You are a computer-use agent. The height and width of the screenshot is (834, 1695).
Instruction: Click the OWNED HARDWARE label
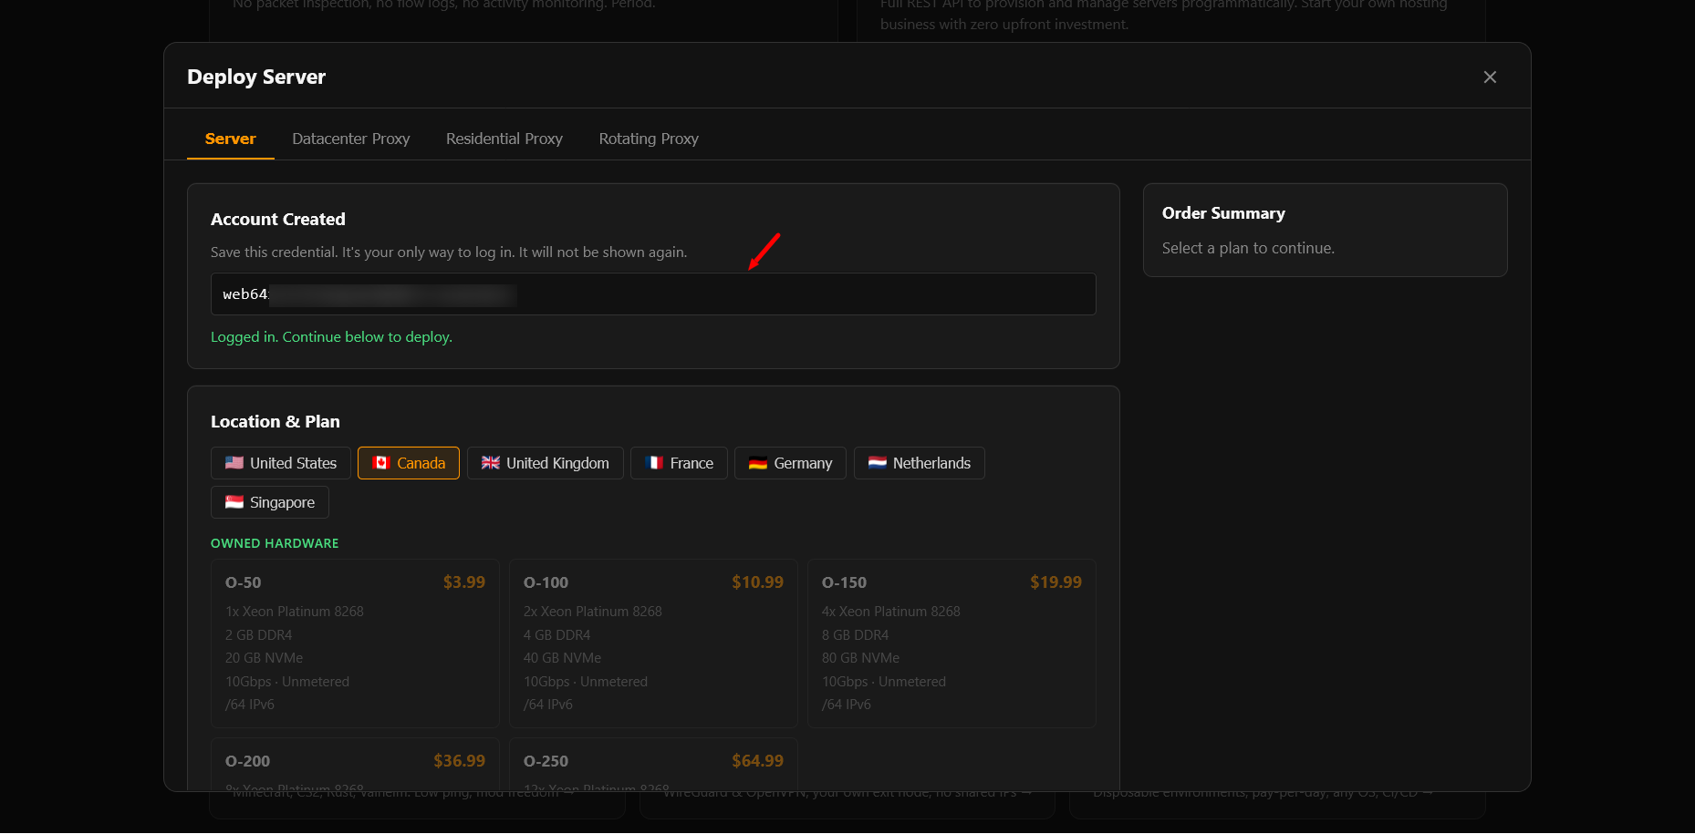click(275, 543)
